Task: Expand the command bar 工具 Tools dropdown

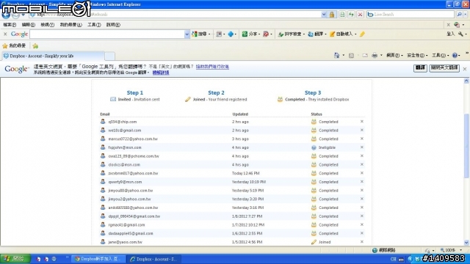Action: pos(440,56)
